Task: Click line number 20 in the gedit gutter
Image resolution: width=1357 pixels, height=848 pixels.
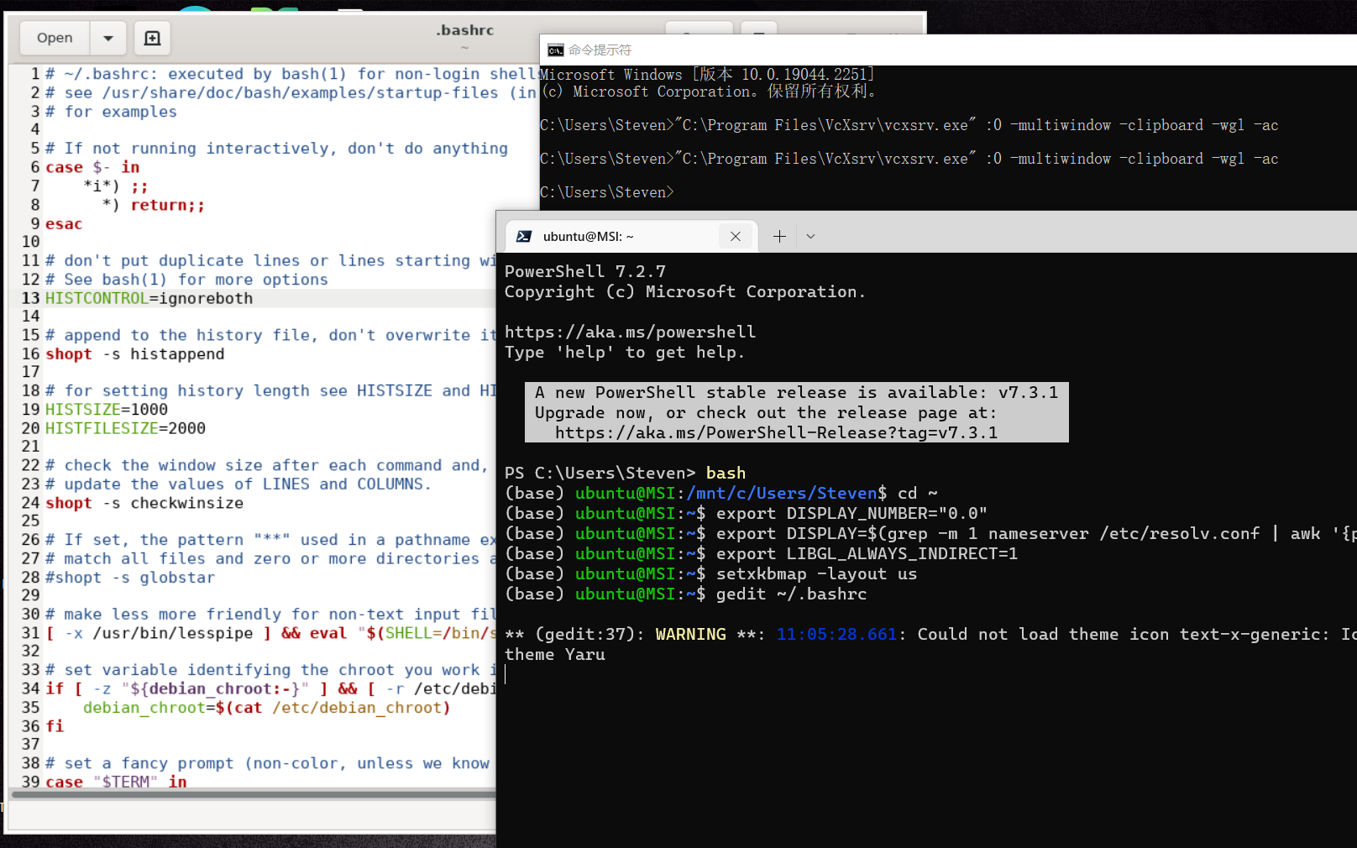Action: click(x=31, y=428)
